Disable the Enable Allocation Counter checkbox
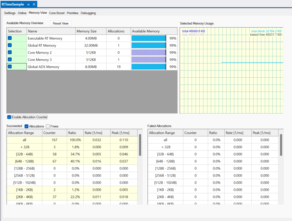 pyautogui.click(x=9, y=117)
